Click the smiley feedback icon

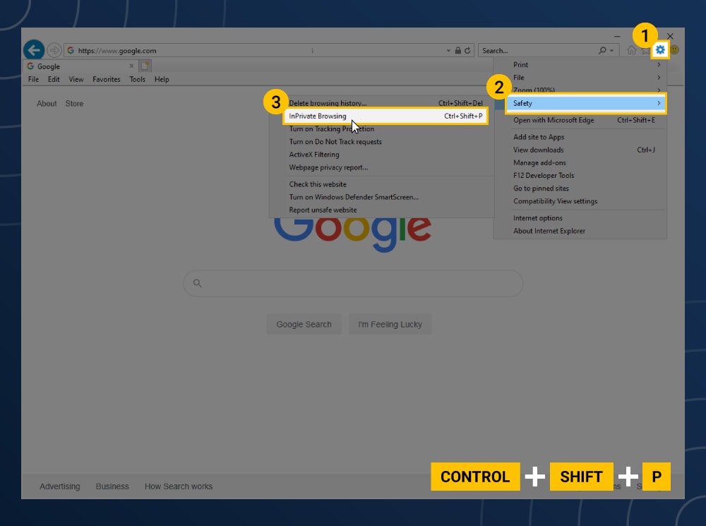674,49
